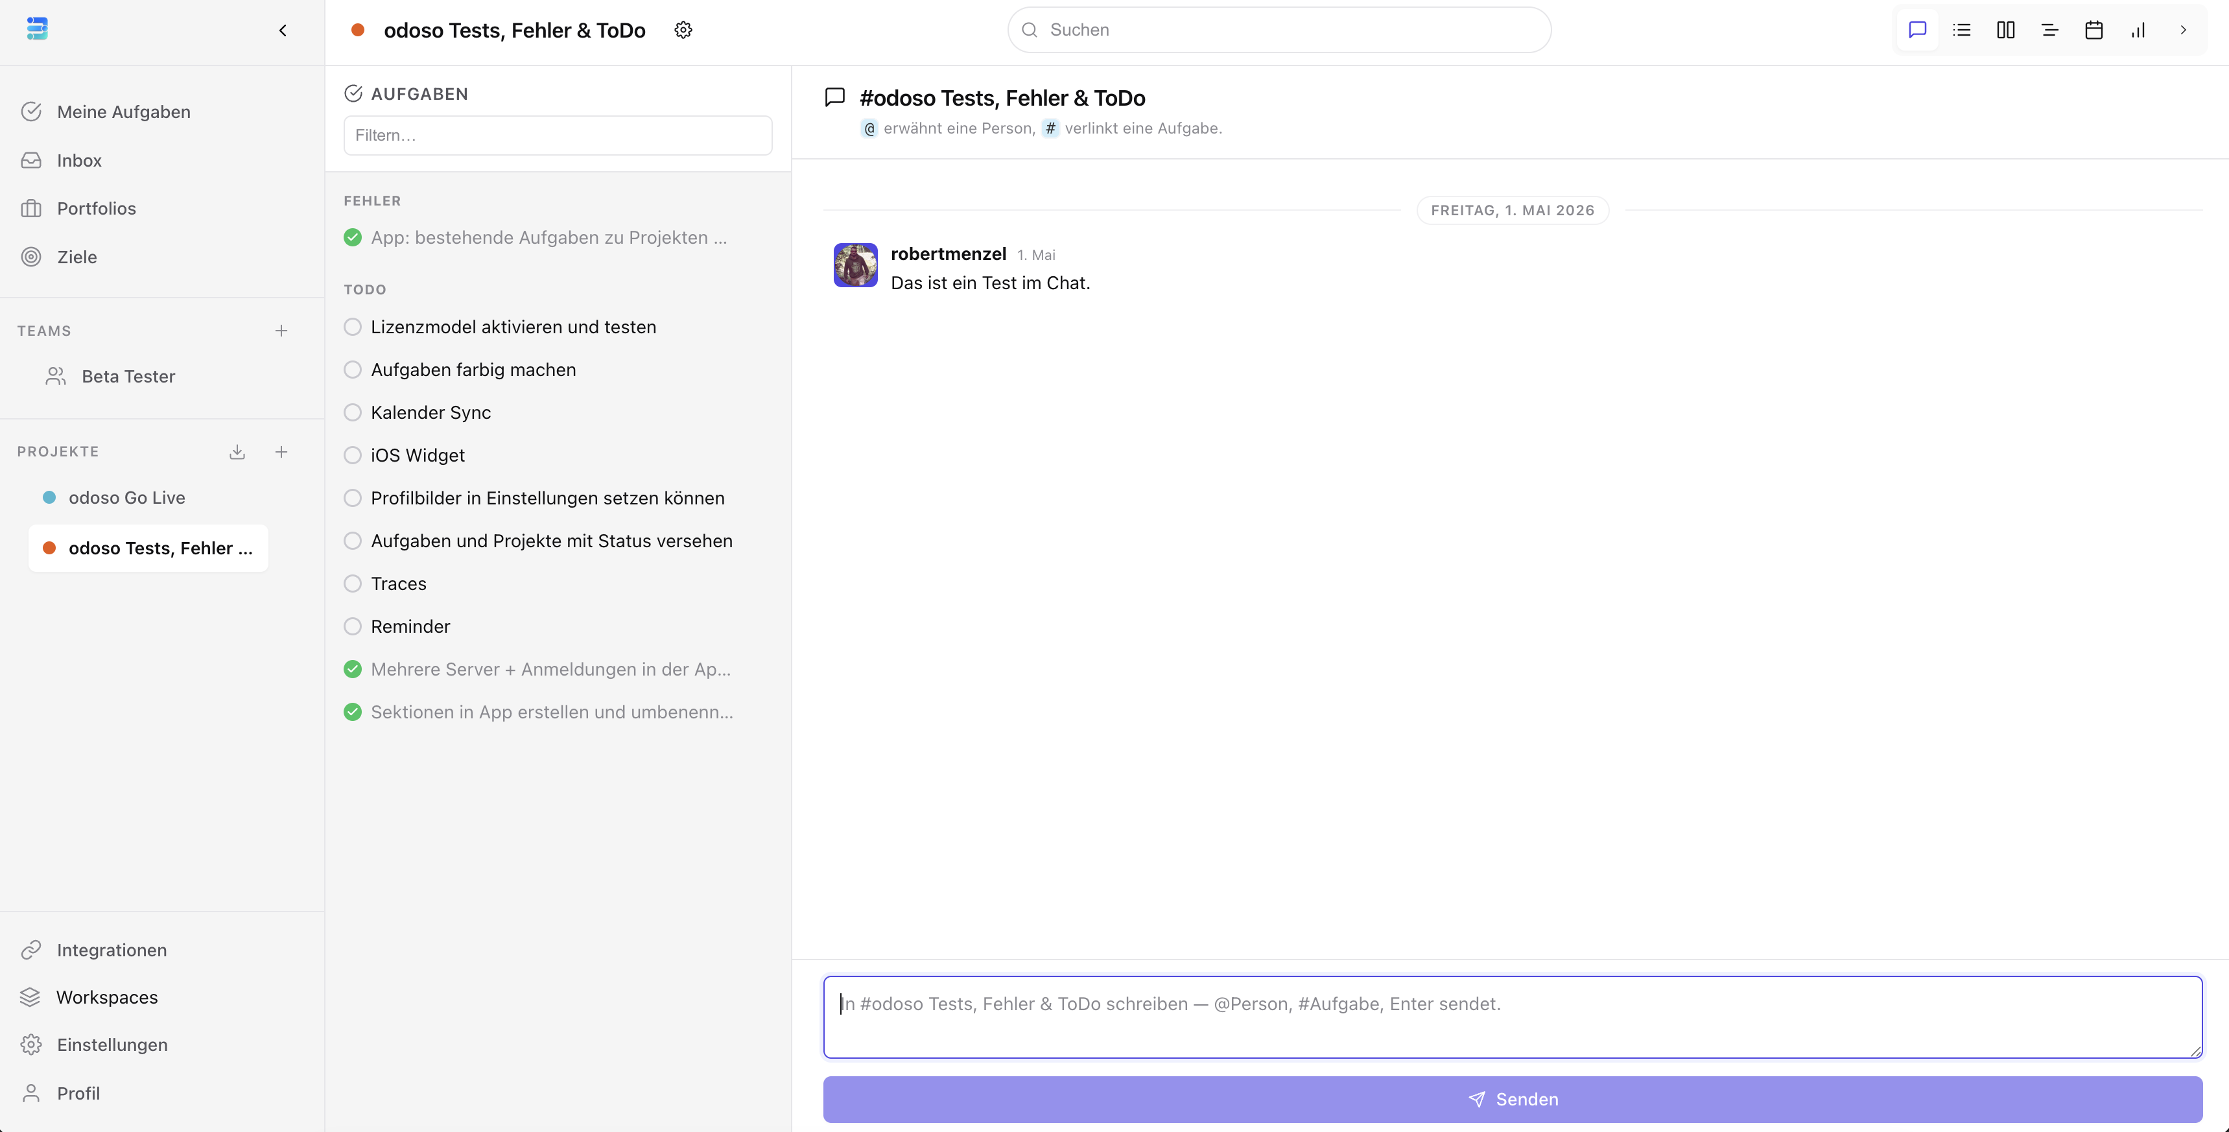The width and height of the screenshot is (2229, 1132).
Task: Check off Profilbilder in Einstellungen task
Action: tap(352, 499)
